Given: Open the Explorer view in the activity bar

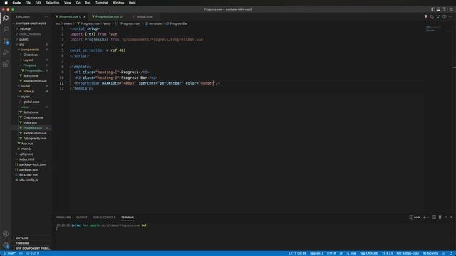Looking at the screenshot, I should [x=6, y=18].
